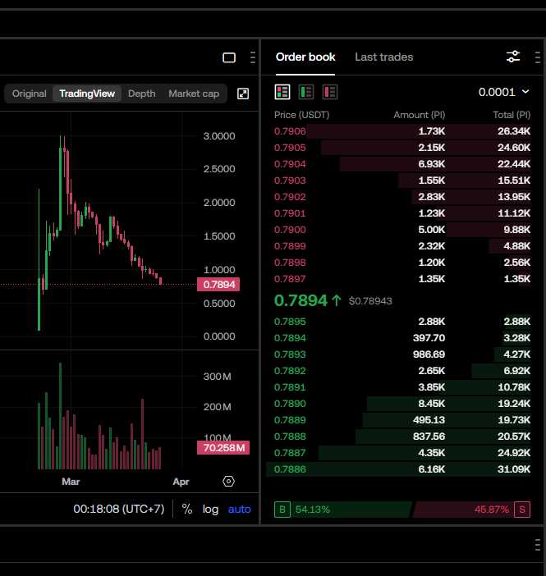Switch to Order book tab

coord(305,57)
